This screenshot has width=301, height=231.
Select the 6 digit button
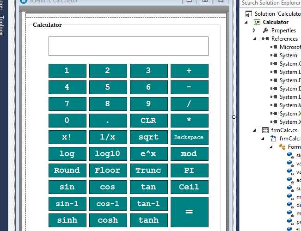click(x=149, y=87)
